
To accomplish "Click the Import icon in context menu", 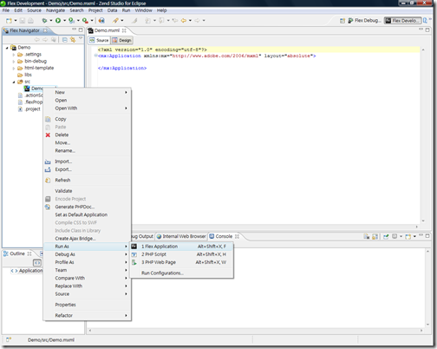I will (48, 161).
